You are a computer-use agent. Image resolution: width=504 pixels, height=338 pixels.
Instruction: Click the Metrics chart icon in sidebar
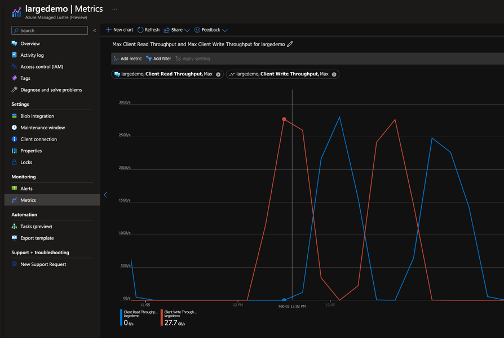click(x=14, y=200)
